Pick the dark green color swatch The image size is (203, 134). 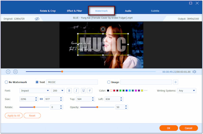click(x=123, y=91)
